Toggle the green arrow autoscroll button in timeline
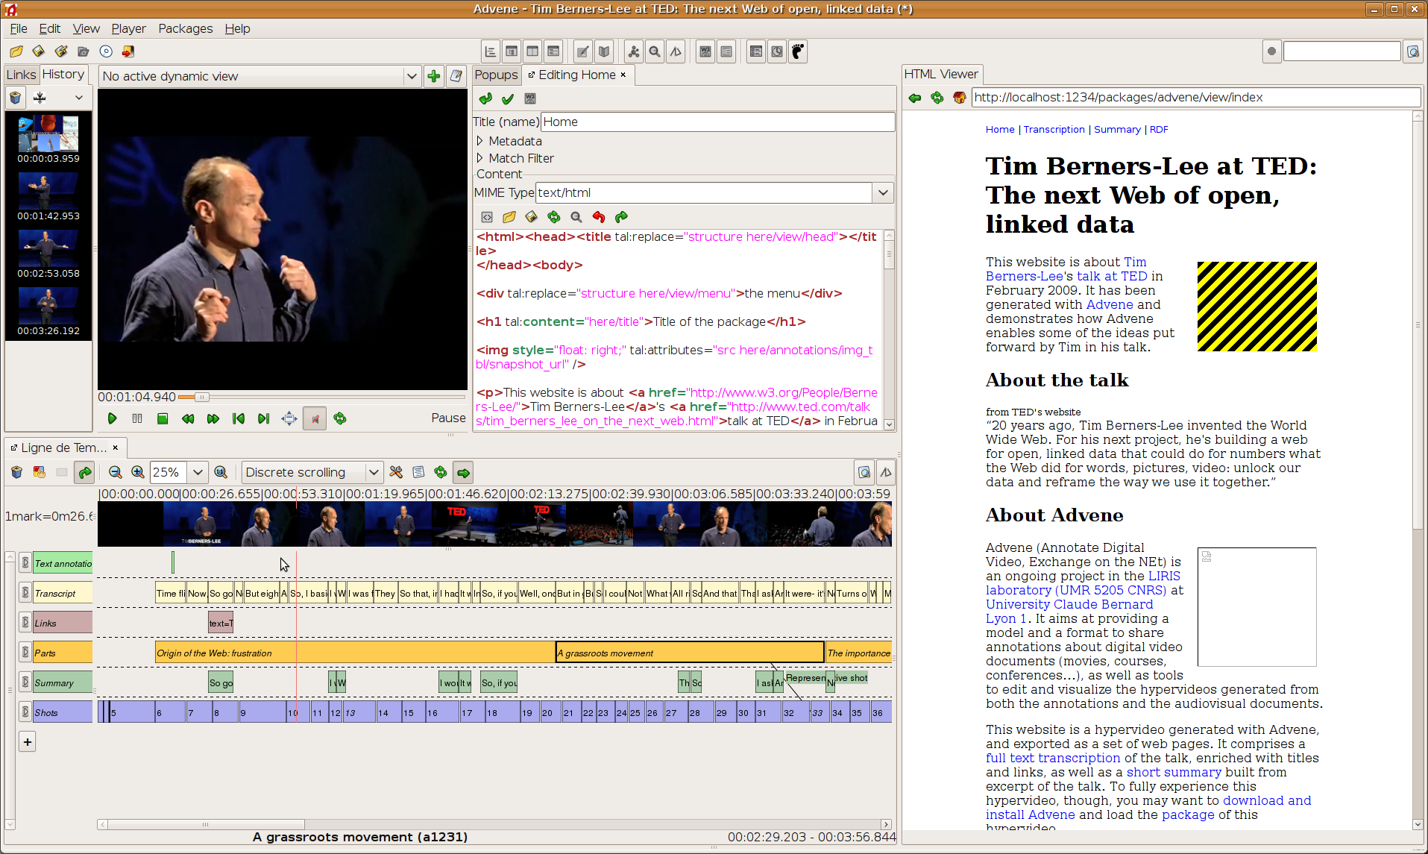 click(x=463, y=472)
